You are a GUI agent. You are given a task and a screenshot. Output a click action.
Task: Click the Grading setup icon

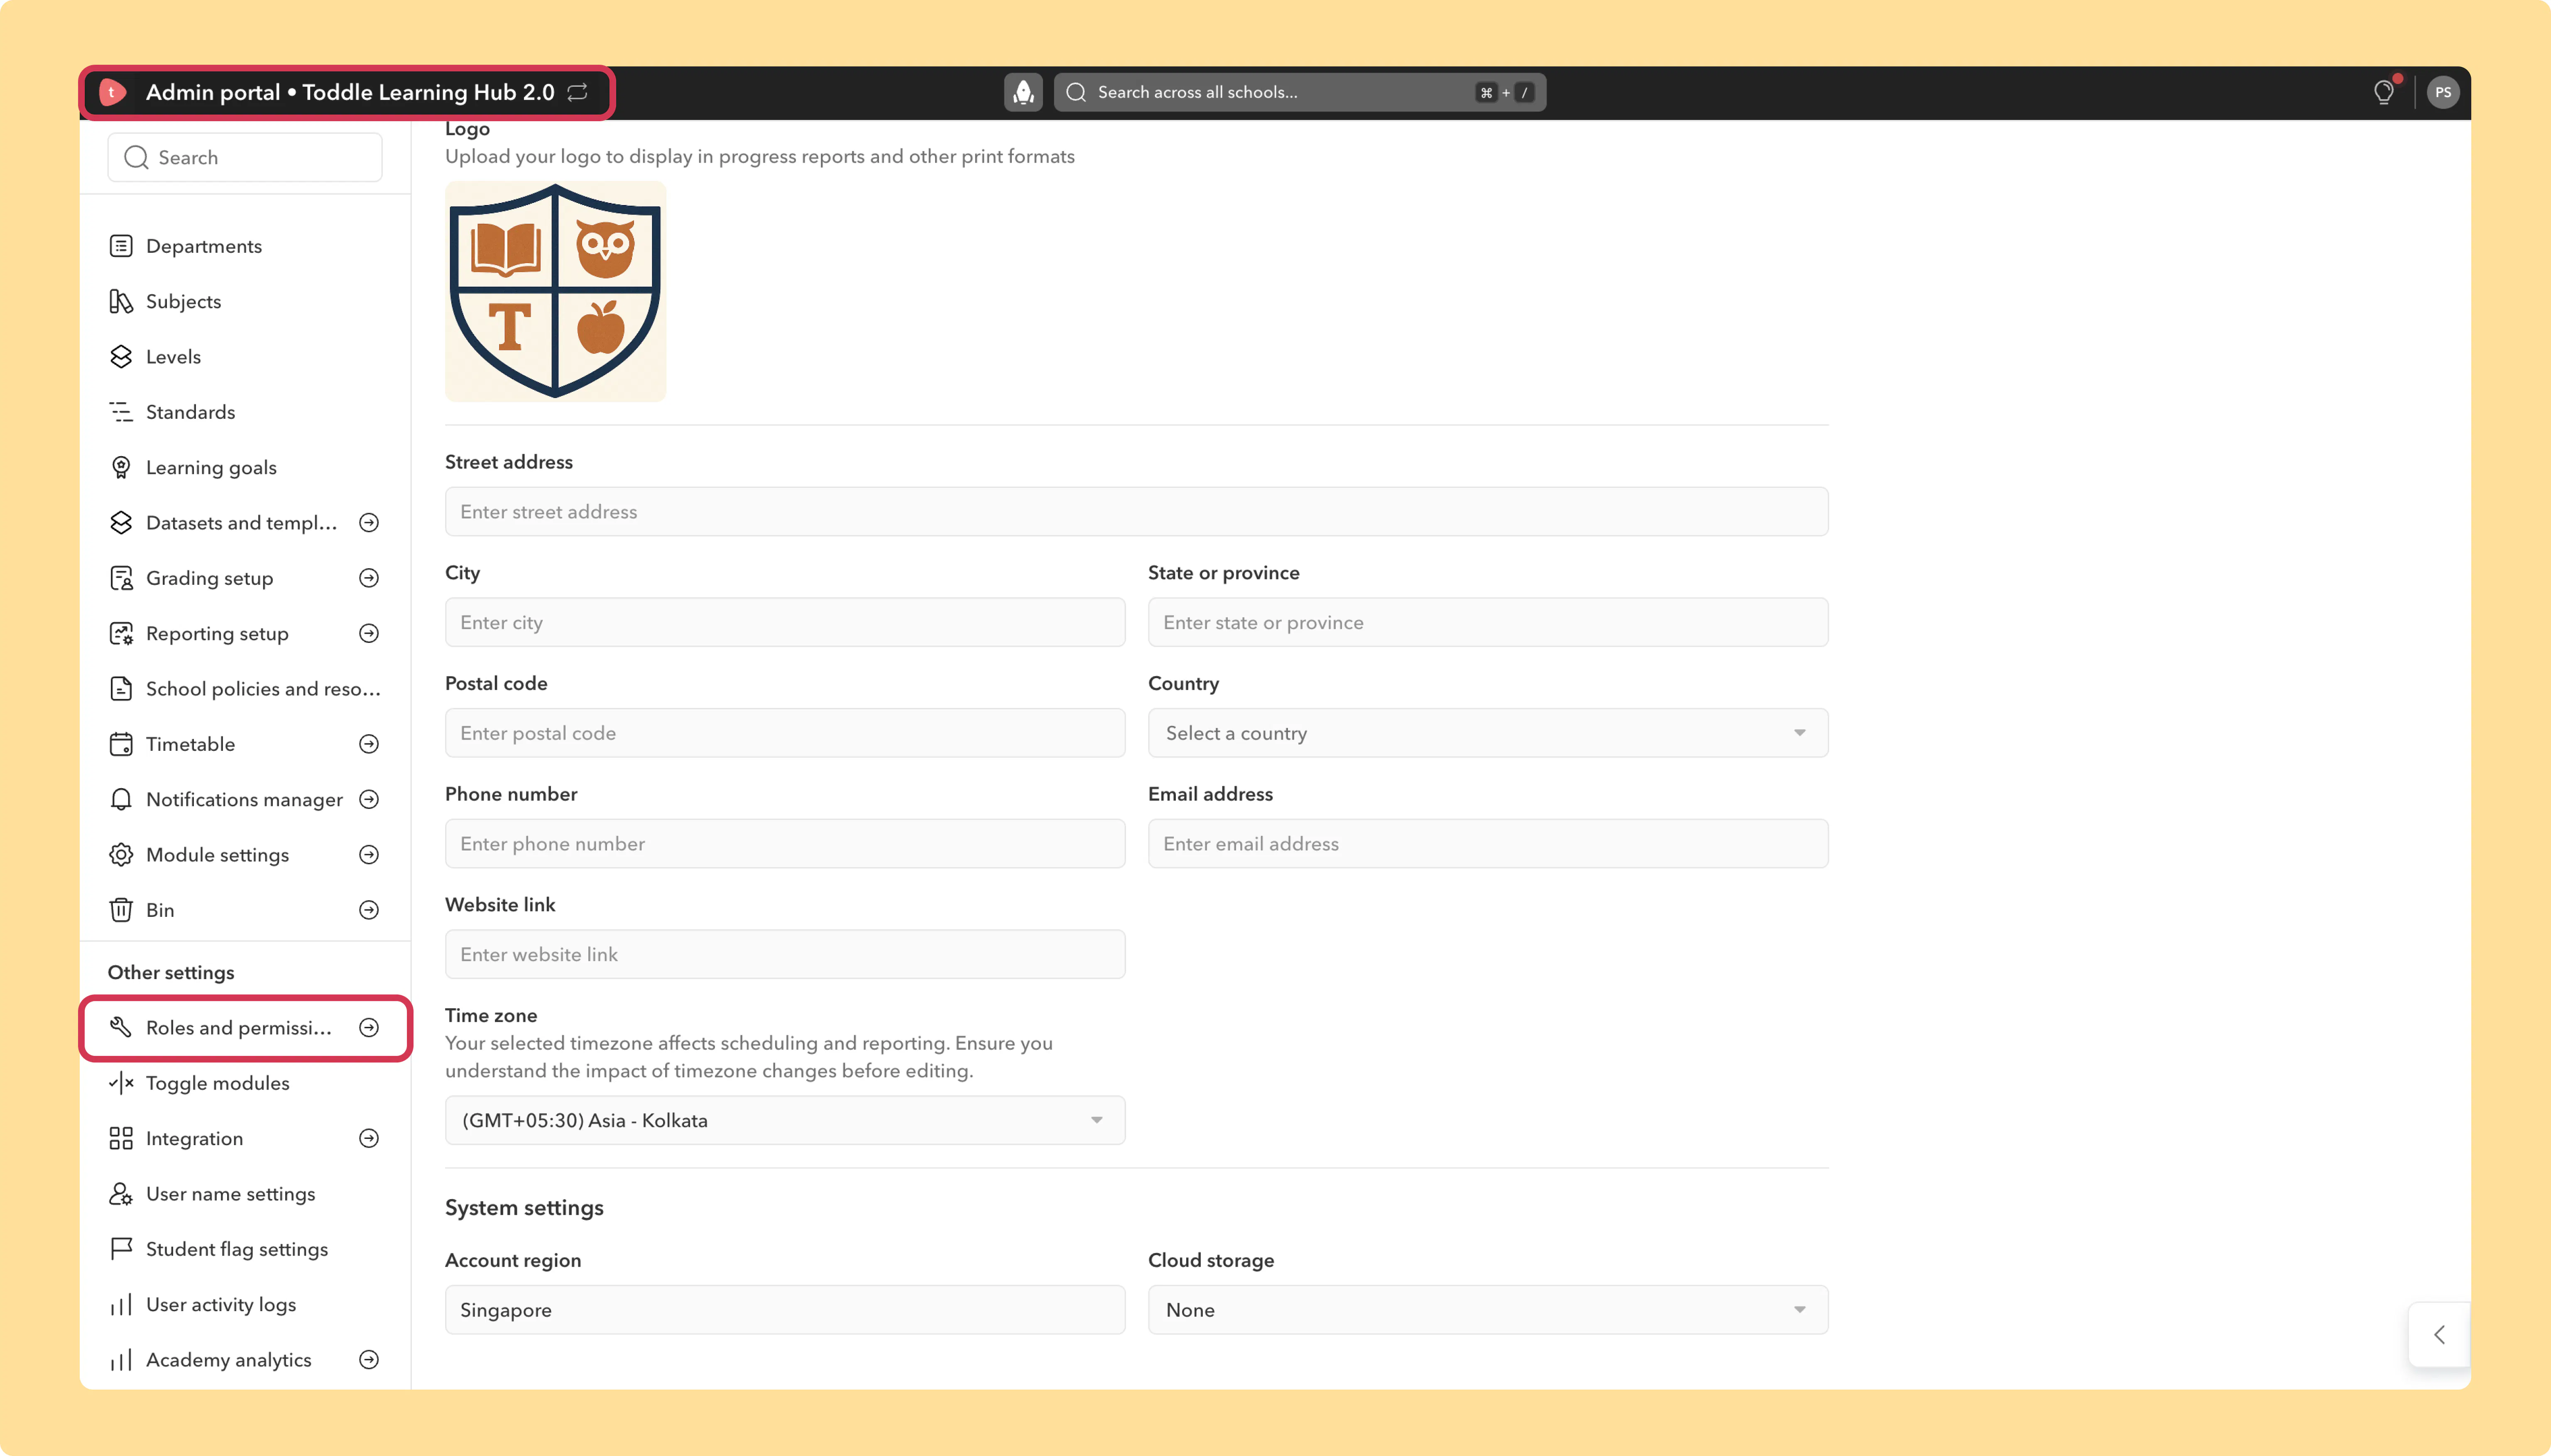pyautogui.click(x=121, y=578)
